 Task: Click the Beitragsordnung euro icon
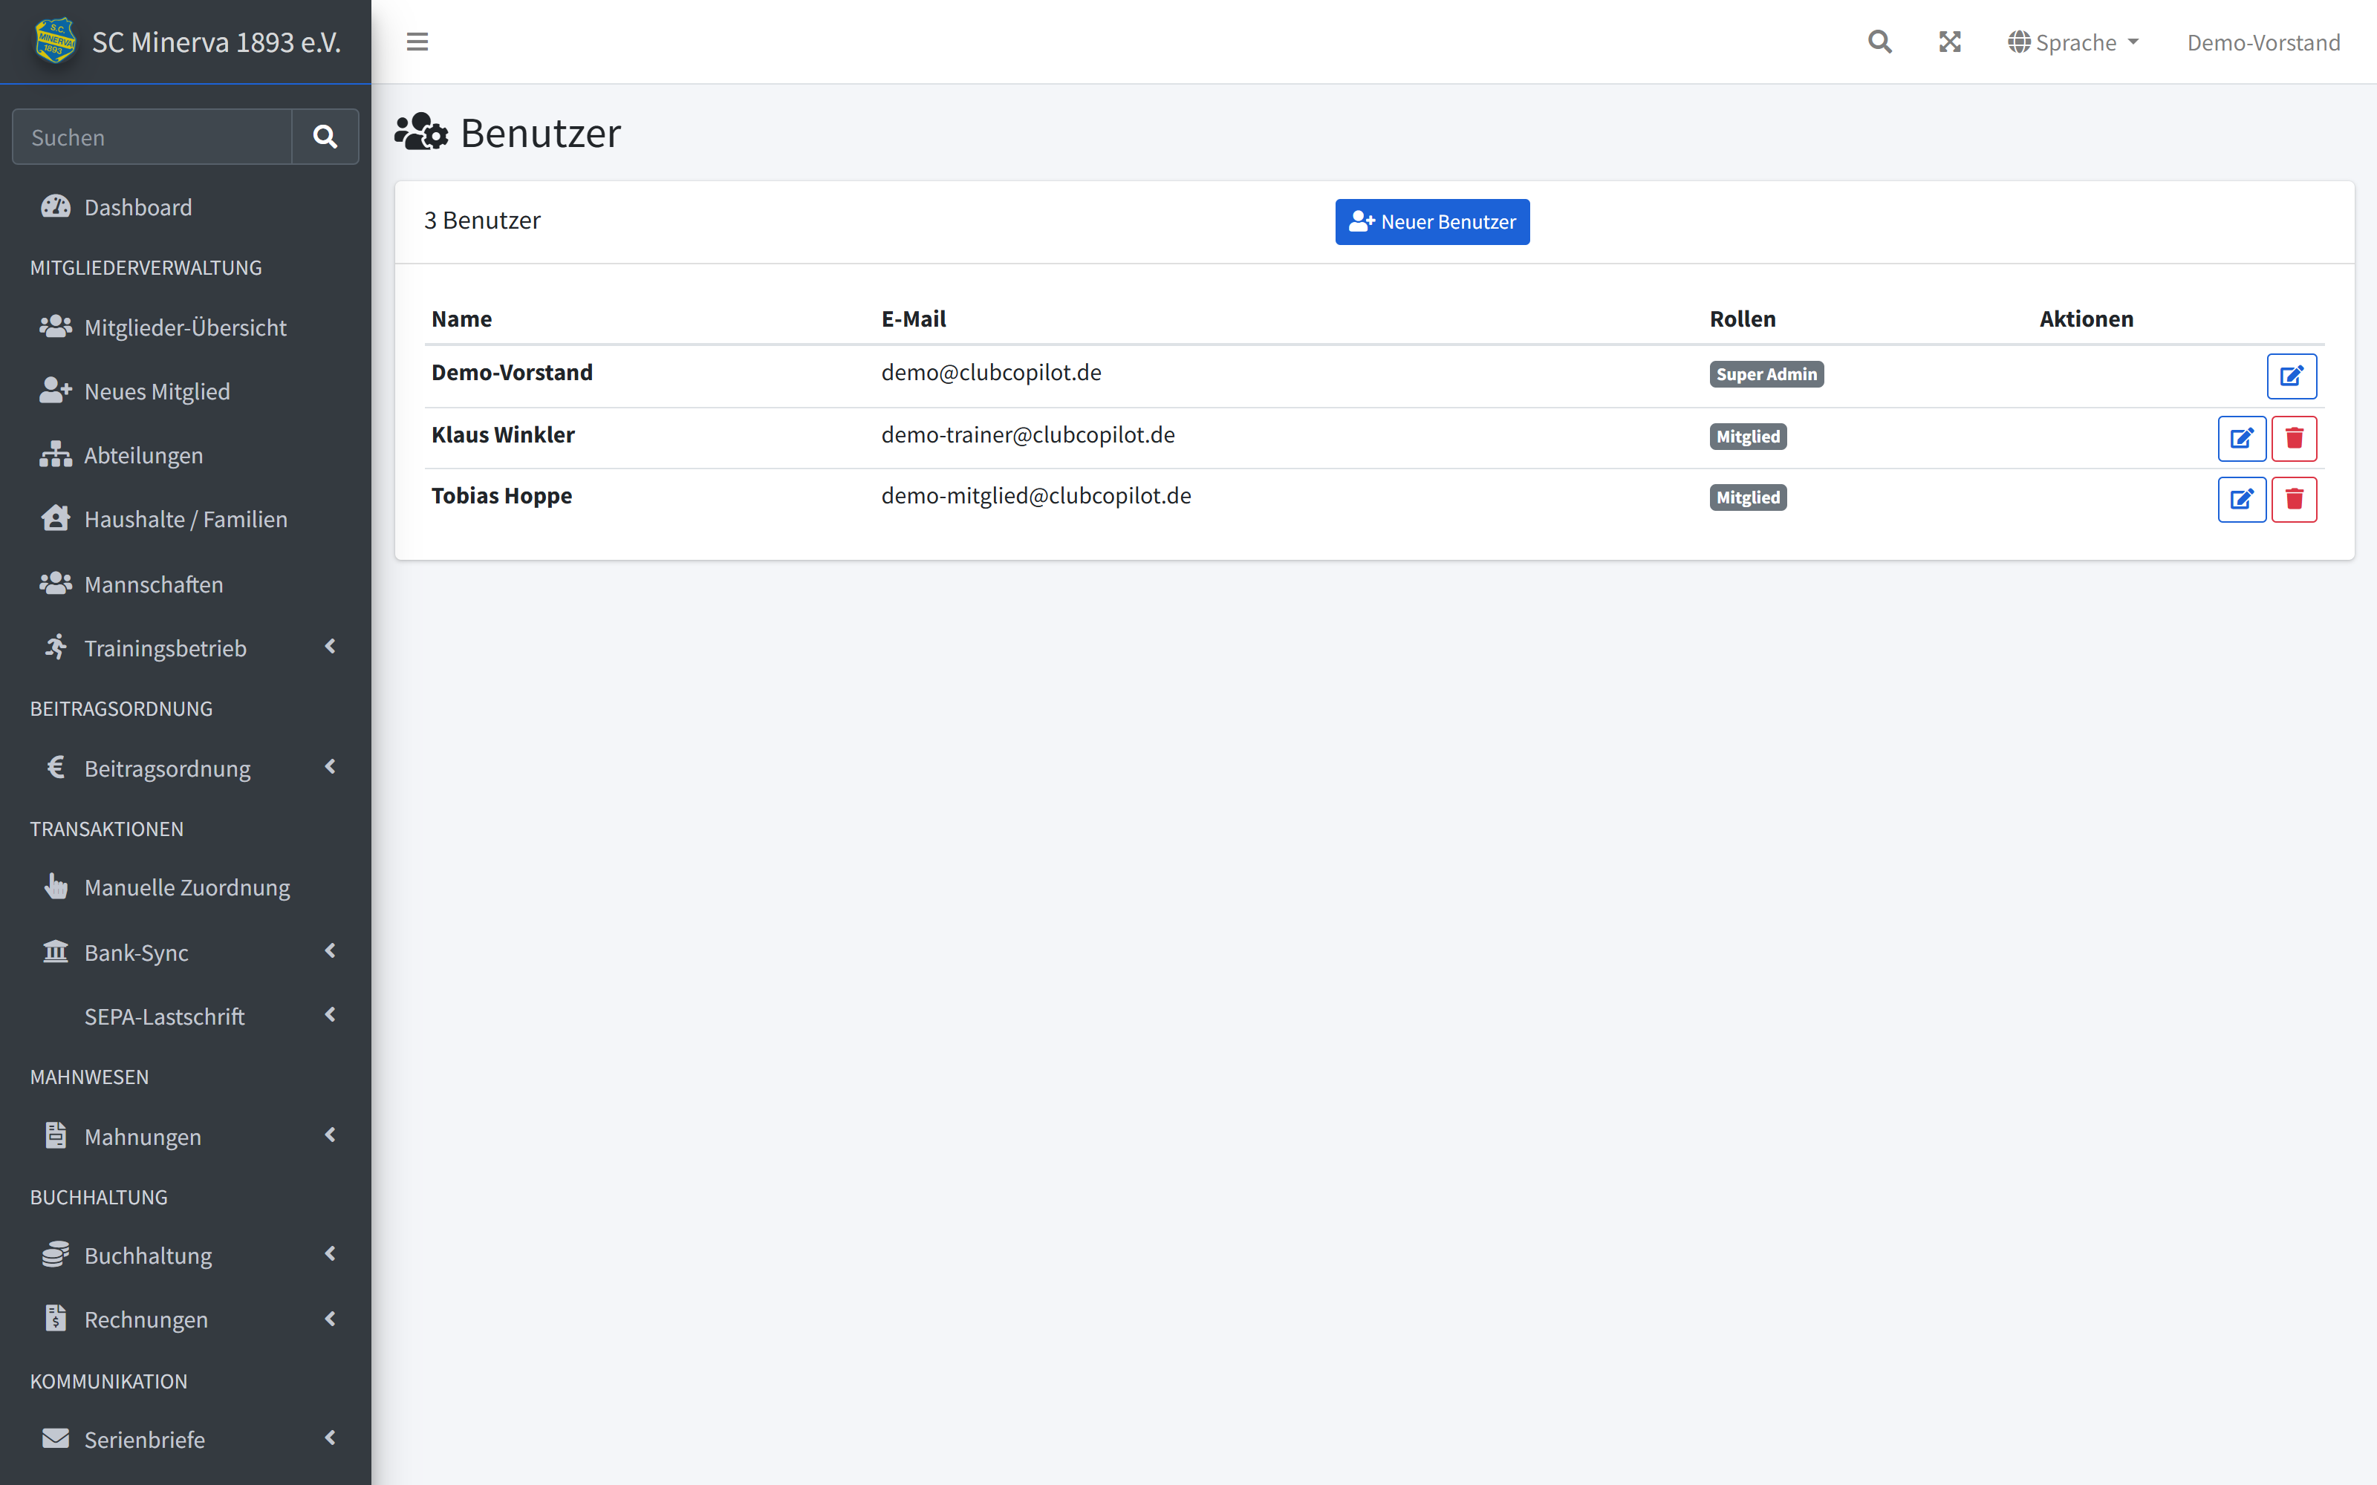pyautogui.click(x=55, y=766)
